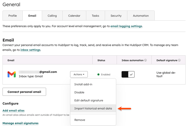Click the Default signature header text

click(167, 60)
